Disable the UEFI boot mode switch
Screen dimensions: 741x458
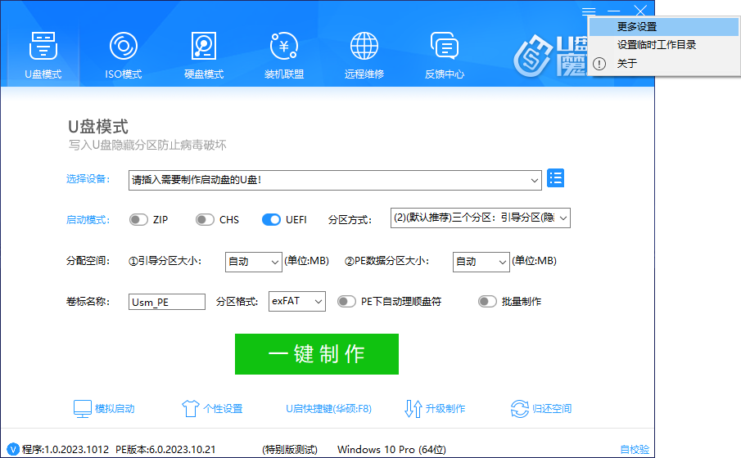pyautogui.click(x=271, y=219)
